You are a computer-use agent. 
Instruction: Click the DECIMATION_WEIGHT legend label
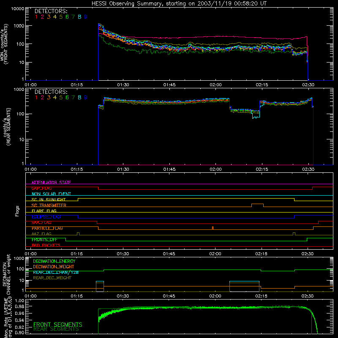54,267
